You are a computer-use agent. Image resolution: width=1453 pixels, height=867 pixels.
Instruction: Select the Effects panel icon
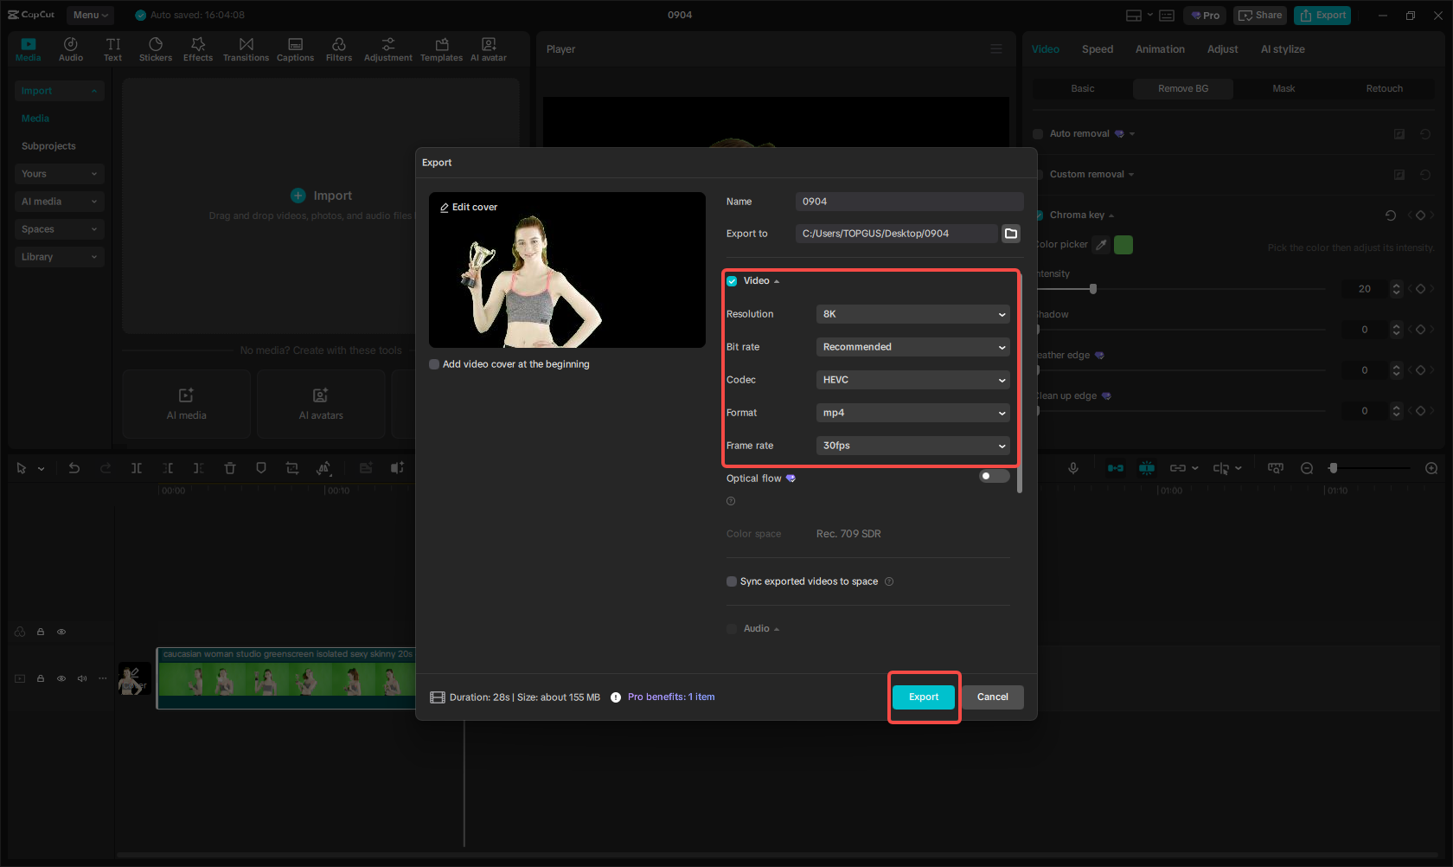tap(197, 48)
